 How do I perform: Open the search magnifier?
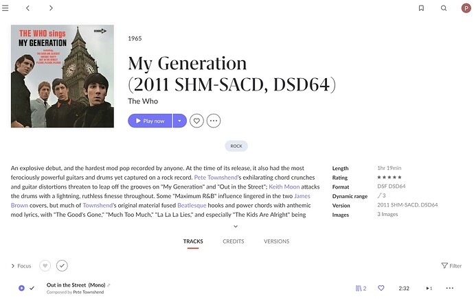(x=444, y=8)
